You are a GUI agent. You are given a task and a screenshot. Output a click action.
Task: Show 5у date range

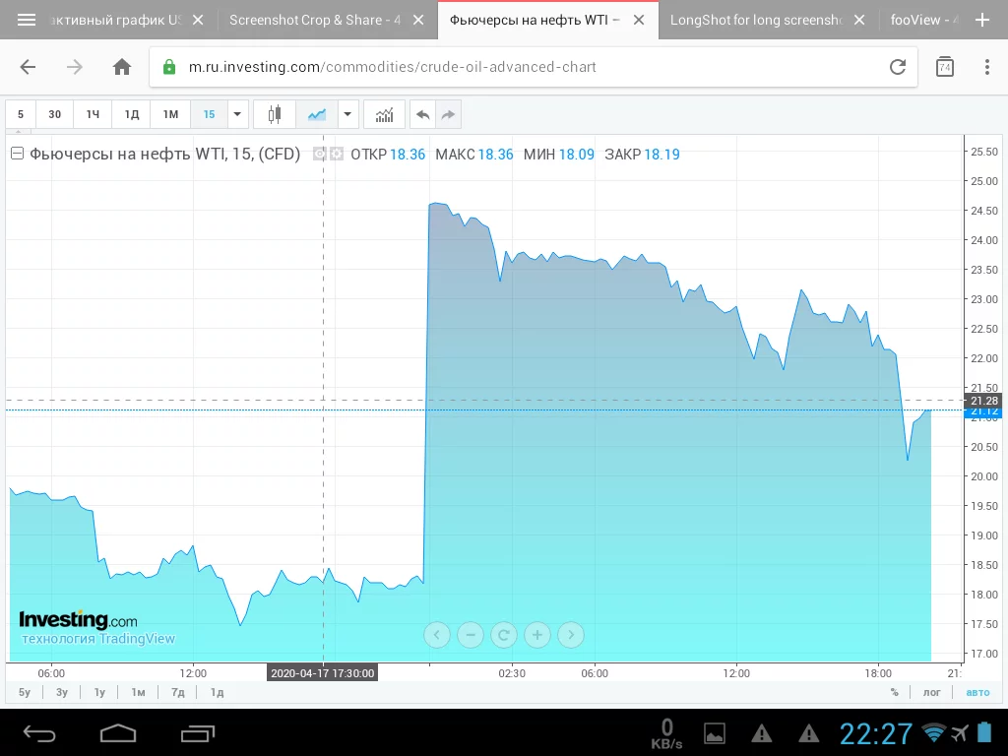[25, 692]
